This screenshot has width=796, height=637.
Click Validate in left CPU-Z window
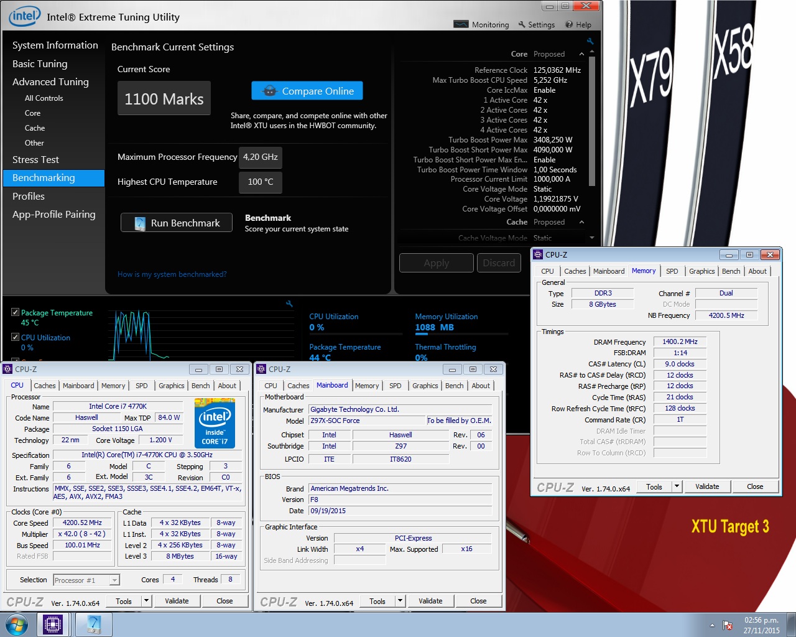177,601
